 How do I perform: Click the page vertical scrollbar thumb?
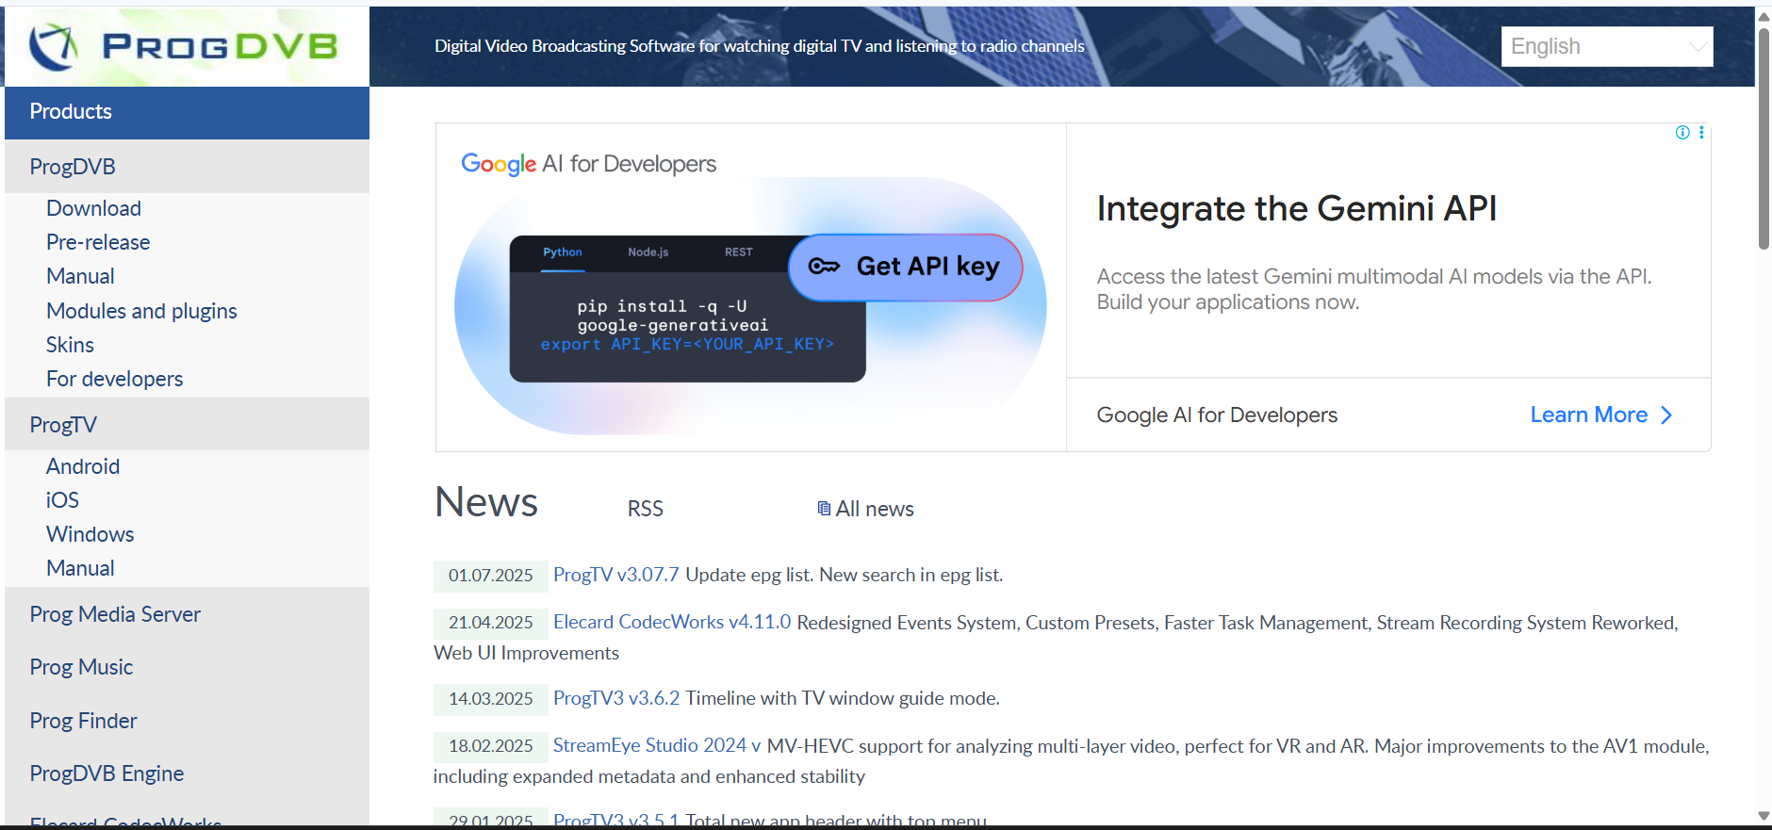pos(1764,138)
